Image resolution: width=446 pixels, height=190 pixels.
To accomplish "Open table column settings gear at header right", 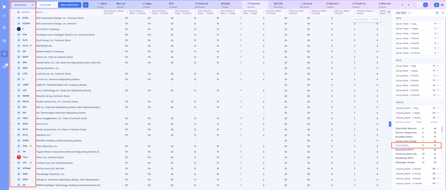I will coord(389,12).
